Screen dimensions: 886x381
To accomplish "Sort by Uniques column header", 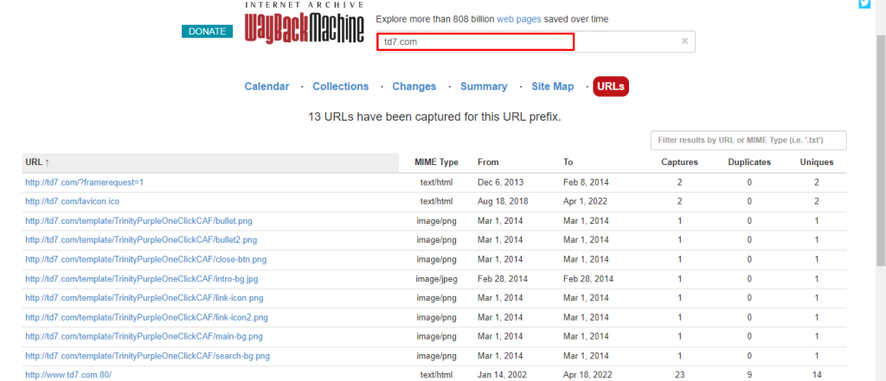I will coord(817,162).
